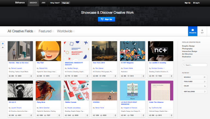
Task: Click the search magnifier icon
Action: (184, 65)
